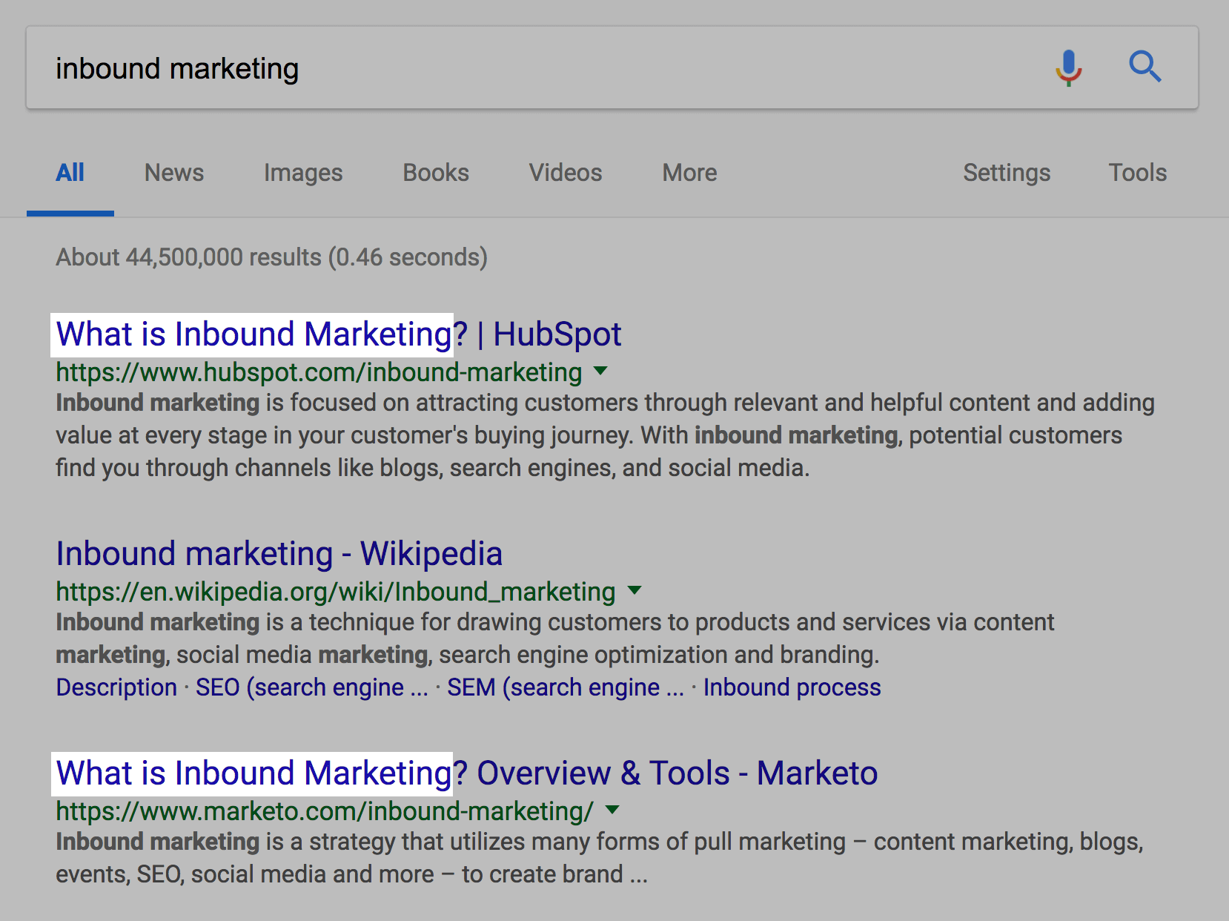Open the Settings menu

click(x=1007, y=173)
